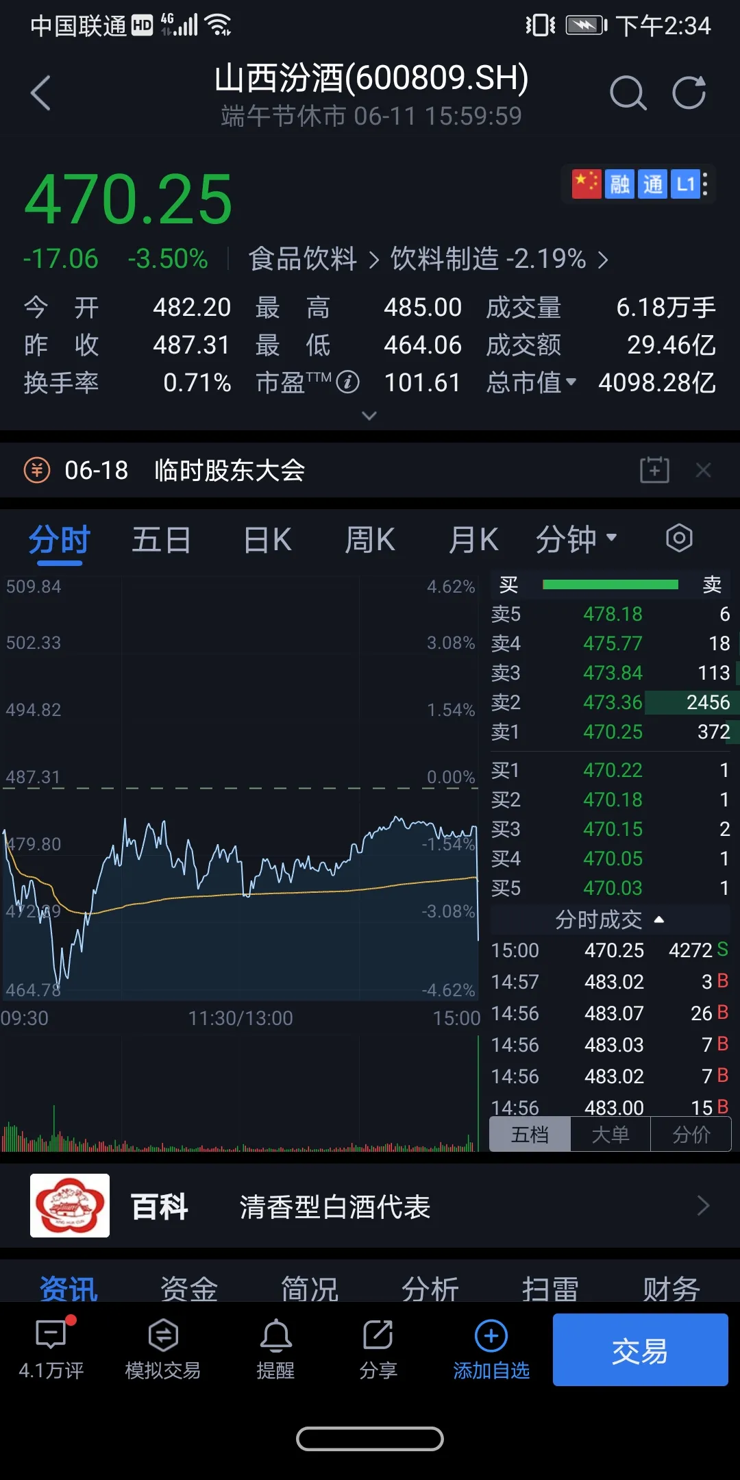Screen dimensions: 740x1480
Task: Open 饮料制造 sector chevron
Action: tap(603, 260)
